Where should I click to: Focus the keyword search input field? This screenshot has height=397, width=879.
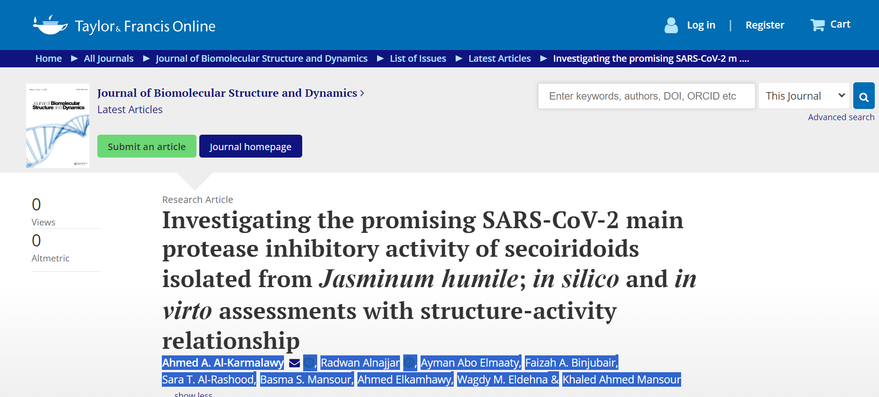click(646, 96)
